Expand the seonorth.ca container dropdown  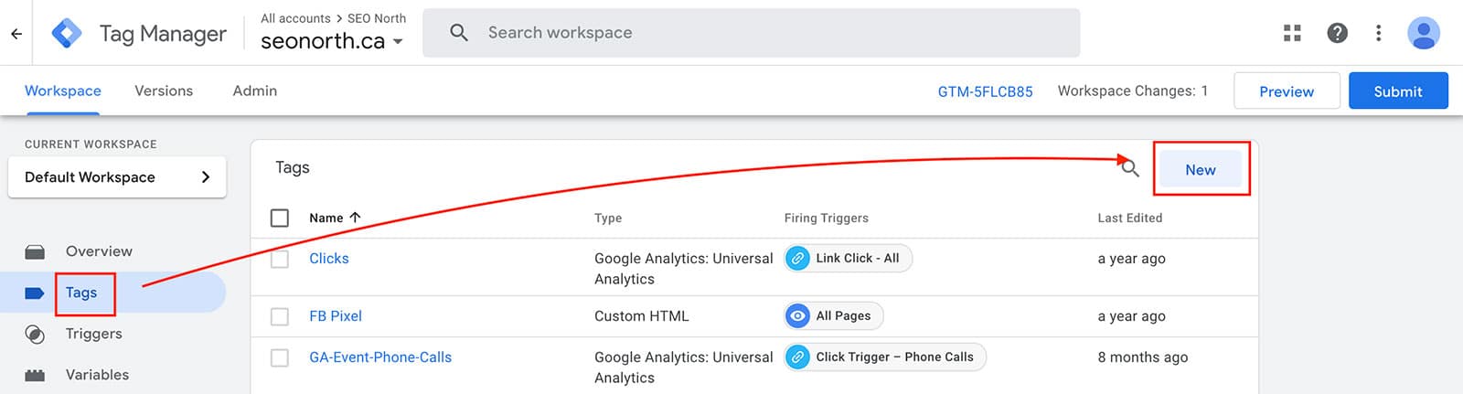click(x=398, y=42)
